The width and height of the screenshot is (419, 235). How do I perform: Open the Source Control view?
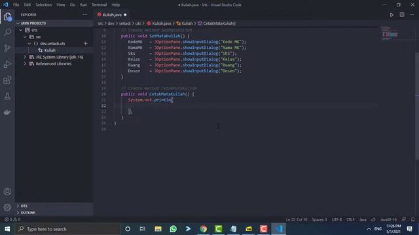pos(7,48)
